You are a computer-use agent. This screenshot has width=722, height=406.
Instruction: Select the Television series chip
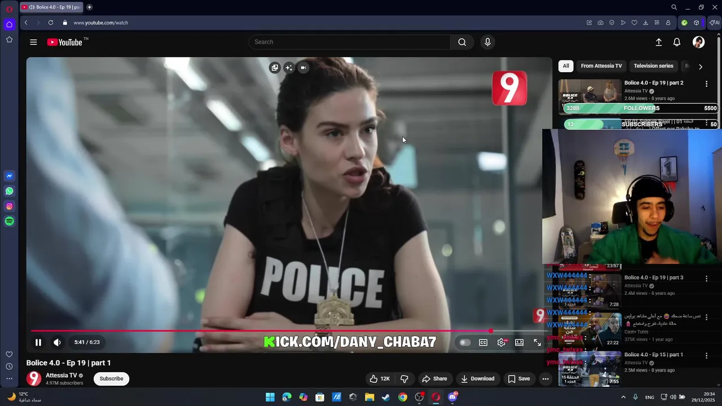click(x=653, y=66)
